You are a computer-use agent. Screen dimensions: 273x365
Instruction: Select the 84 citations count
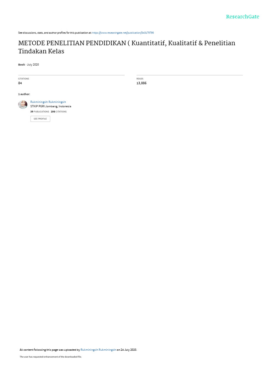[20, 83]
